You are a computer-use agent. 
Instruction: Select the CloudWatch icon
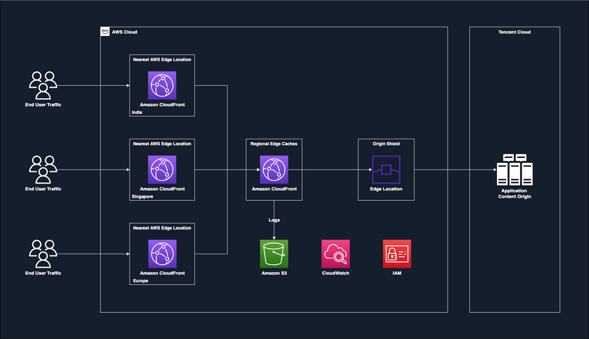click(x=335, y=254)
